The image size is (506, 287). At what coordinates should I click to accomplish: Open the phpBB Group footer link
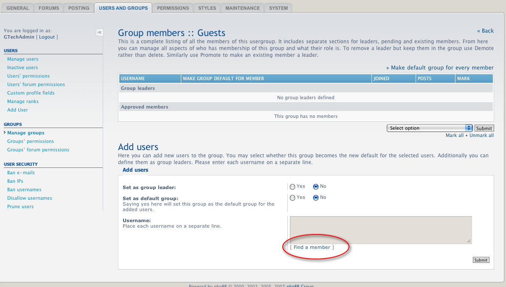pyautogui.click(x=300, y=285)
